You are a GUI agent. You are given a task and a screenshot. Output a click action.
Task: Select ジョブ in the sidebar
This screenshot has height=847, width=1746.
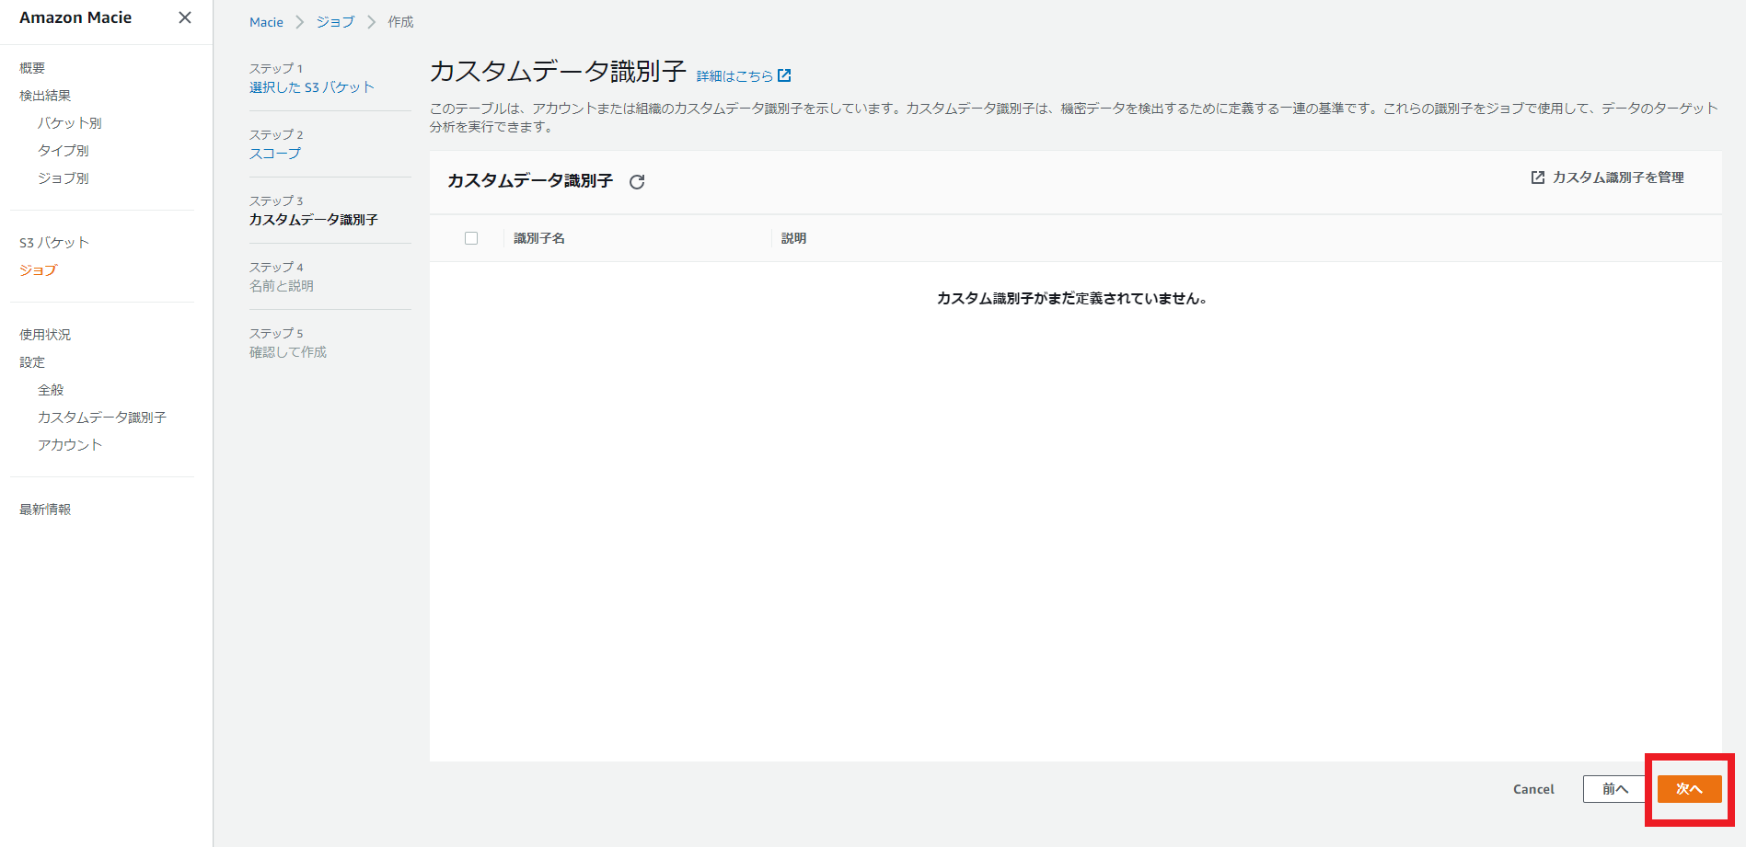click(38, 270)
